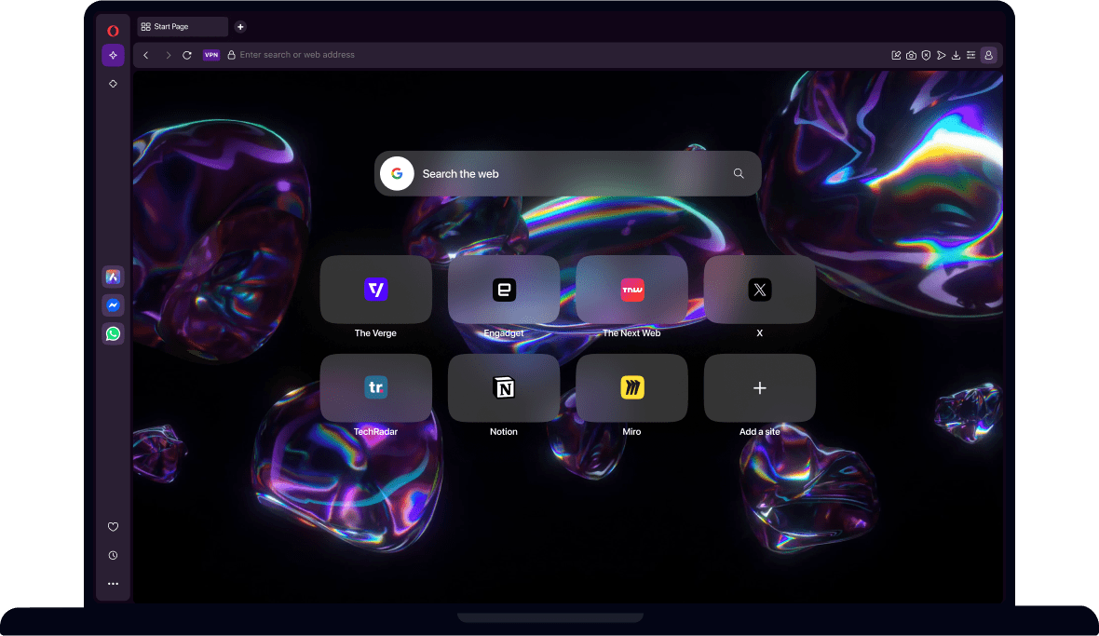This screenshot has height=636, width=1099.
Task: Open the Aria AI sidebar button
Action: pos(113,55)
